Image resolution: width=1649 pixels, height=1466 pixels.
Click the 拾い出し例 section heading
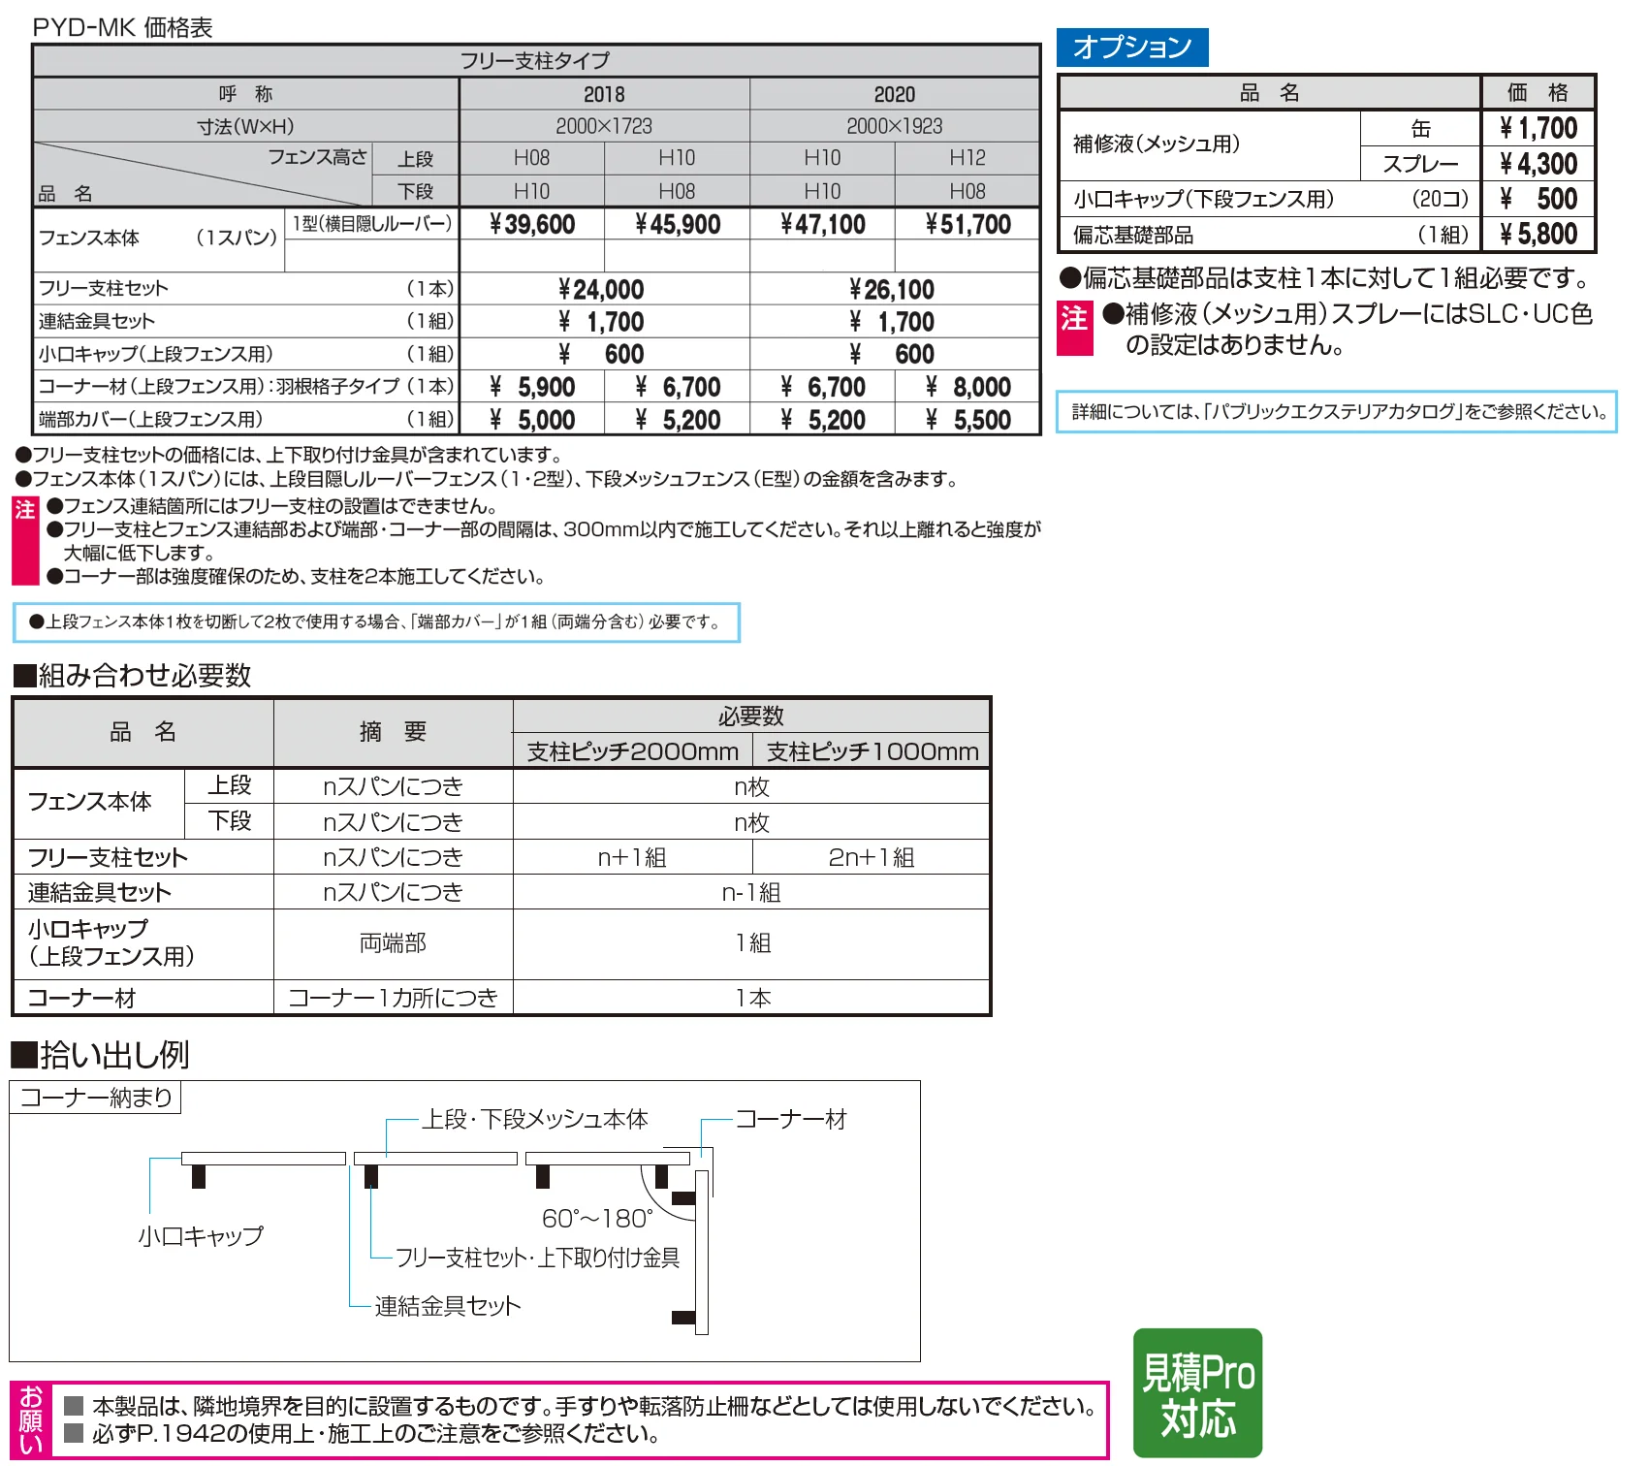tap(100, 1055)
